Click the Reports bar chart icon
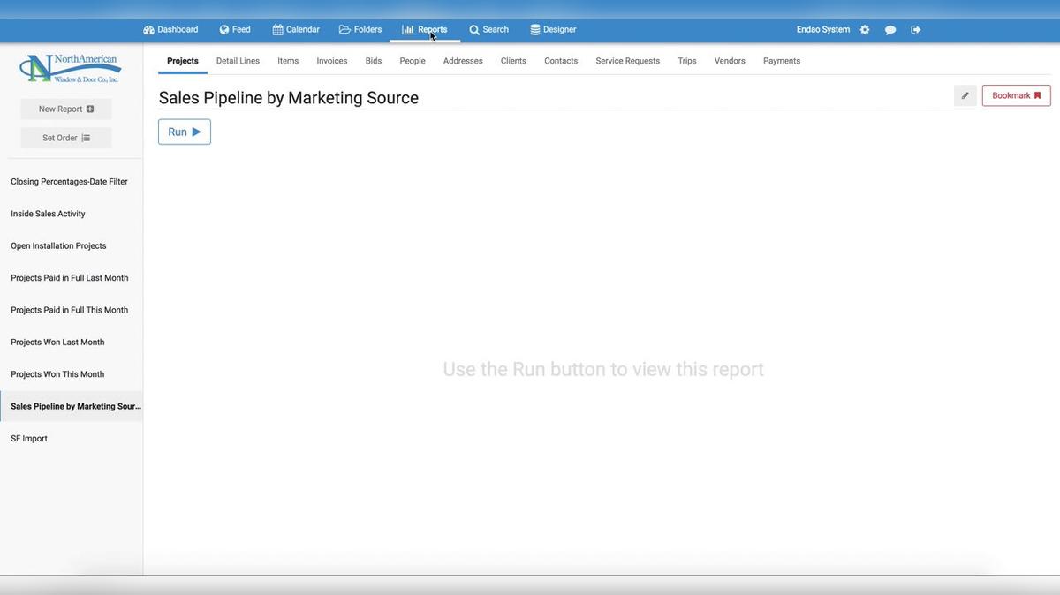 coord(408,29)
